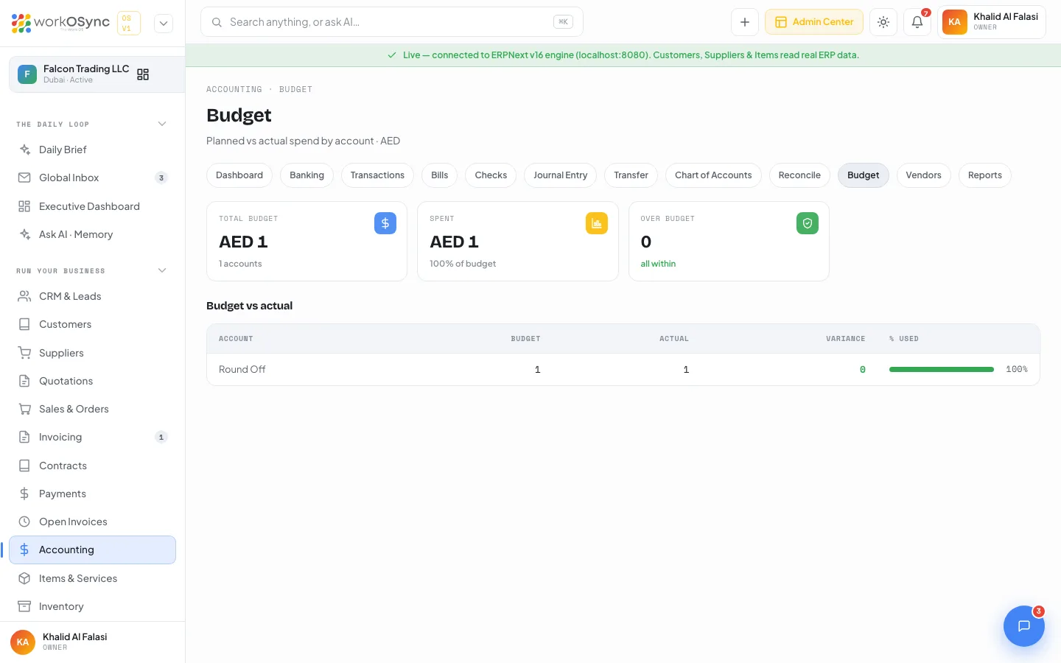Click the workOSync logo
Image resolution: width=1061 pixels, height=663 pixels.
click(60, 23)
